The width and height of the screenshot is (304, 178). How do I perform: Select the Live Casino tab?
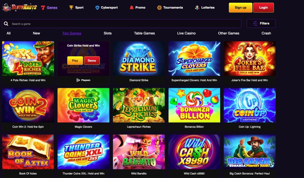click(x=186, y=33)
